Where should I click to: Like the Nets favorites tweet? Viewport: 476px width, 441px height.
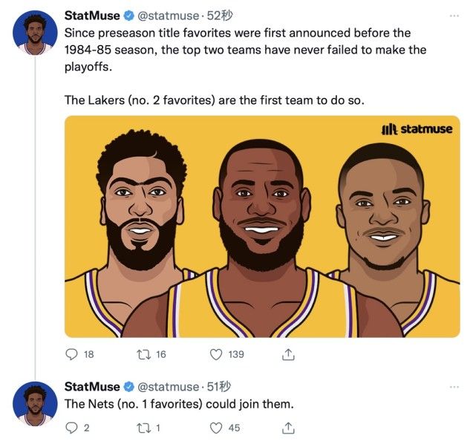coord(217,427)
